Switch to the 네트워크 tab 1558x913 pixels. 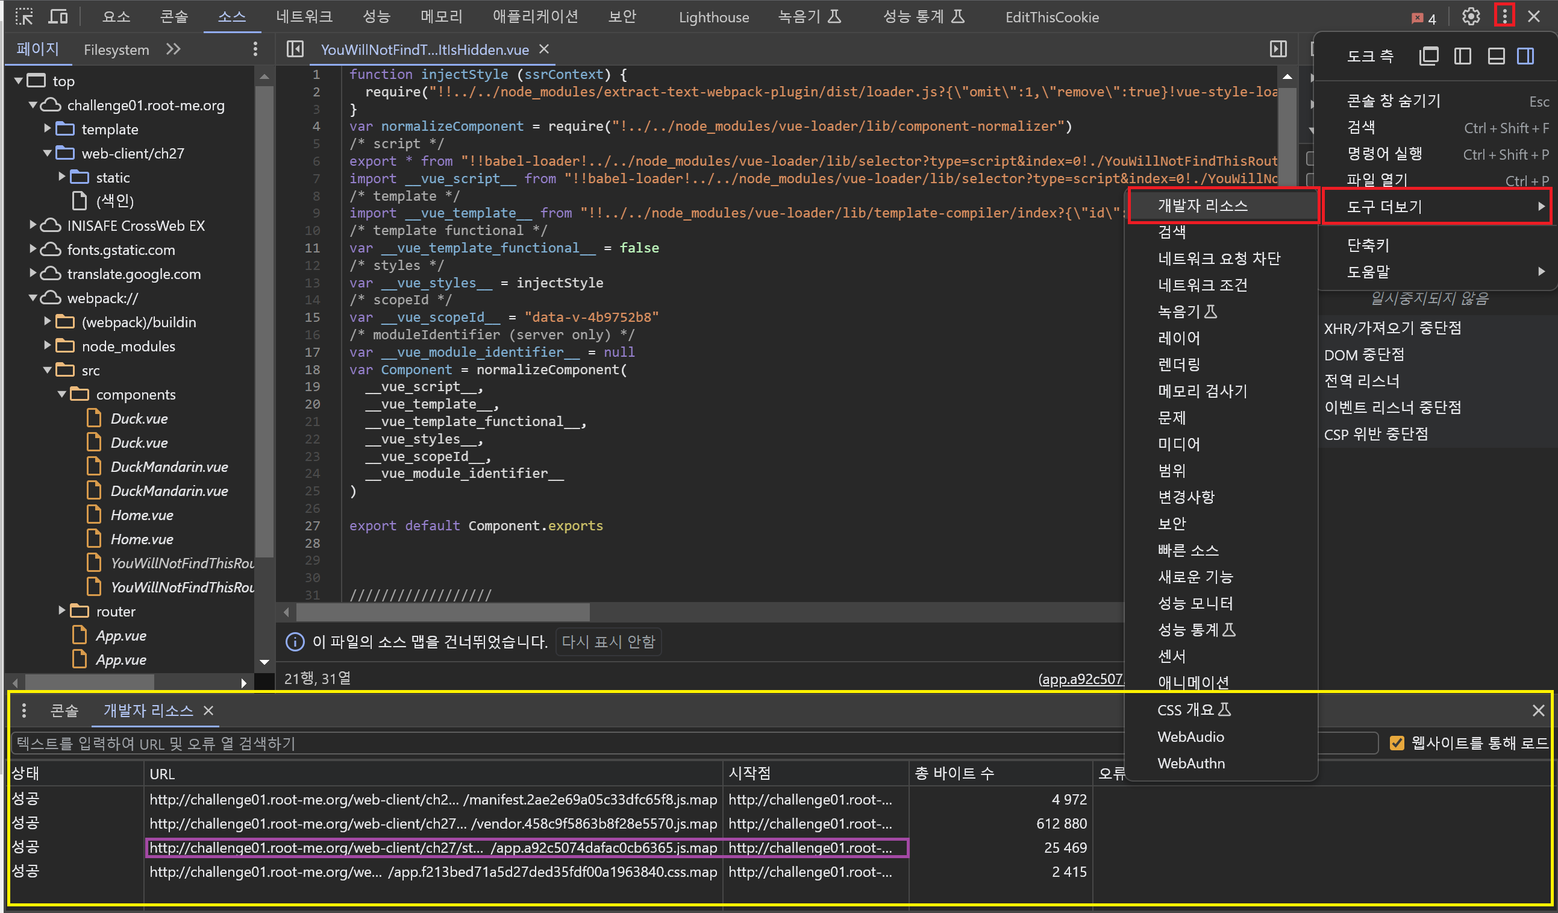(x=304, y=17)
